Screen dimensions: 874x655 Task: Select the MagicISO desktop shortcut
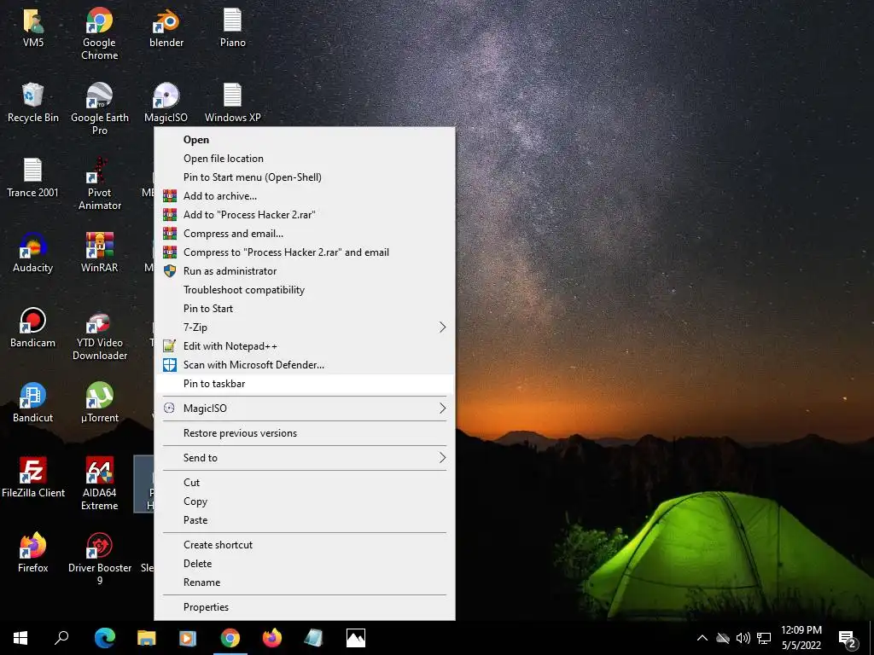point(166,102)
